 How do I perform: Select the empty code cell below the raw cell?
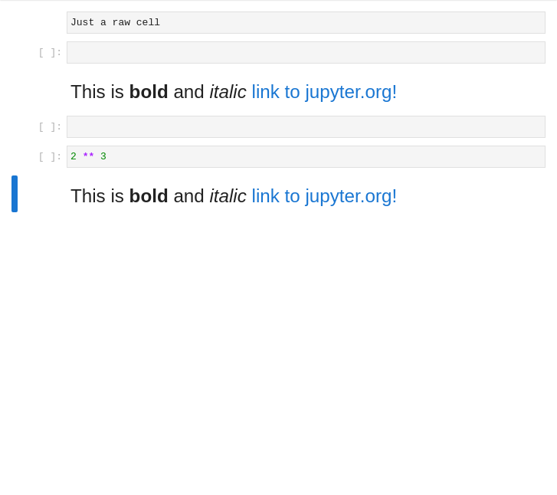[306, 53]
